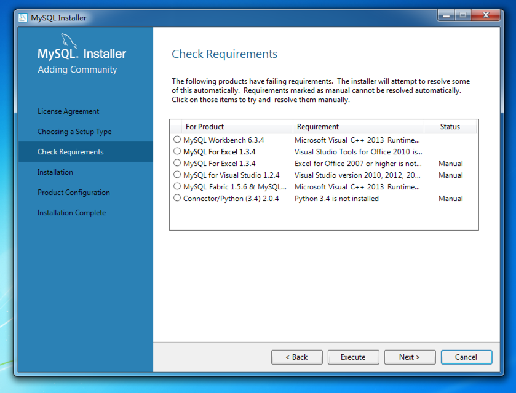Click Fabric row's Visual C++ 2013 Runtime text
The width and height of the screenshot is (516, 393).
(x=357, y=187)
